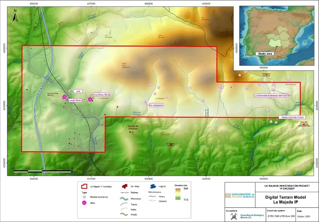Click the map scale bar
319x222 pixels.
(x=42, y=171)
